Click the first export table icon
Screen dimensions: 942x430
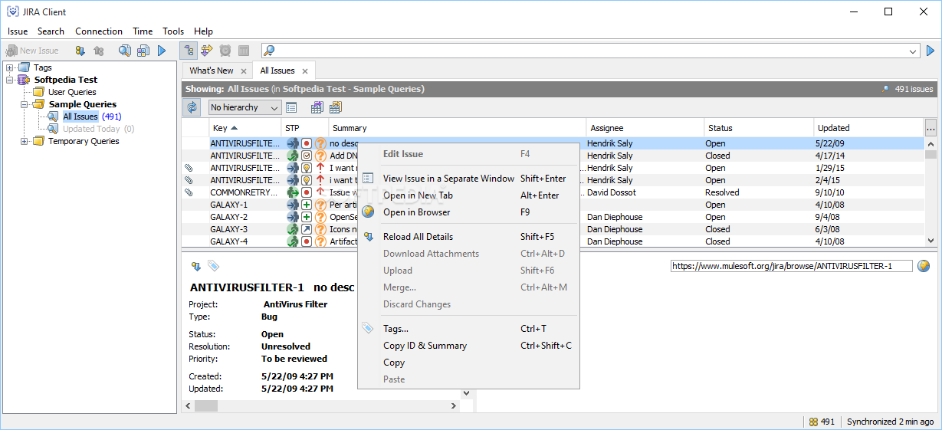(317, 107)
